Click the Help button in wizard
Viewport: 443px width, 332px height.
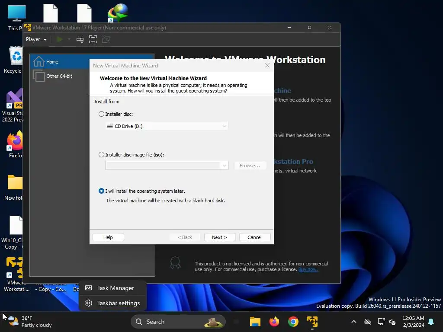click(x=108, y=237)
